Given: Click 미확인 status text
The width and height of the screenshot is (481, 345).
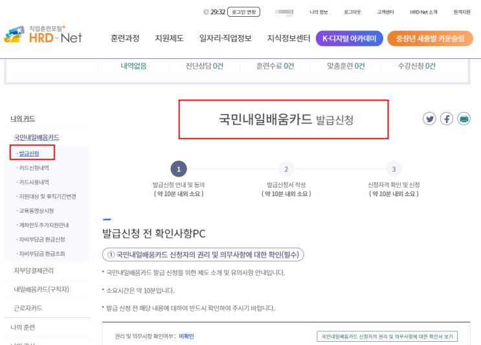Looking at the screenshot, I should point(186,337).
